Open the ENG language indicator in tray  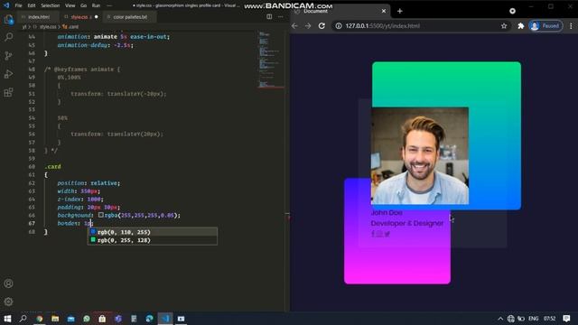click(x=534, y=319)
